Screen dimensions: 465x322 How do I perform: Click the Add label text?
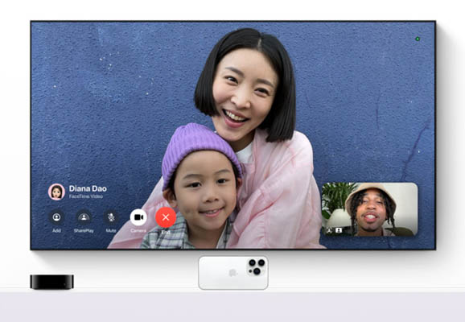[x=56, y=230]
